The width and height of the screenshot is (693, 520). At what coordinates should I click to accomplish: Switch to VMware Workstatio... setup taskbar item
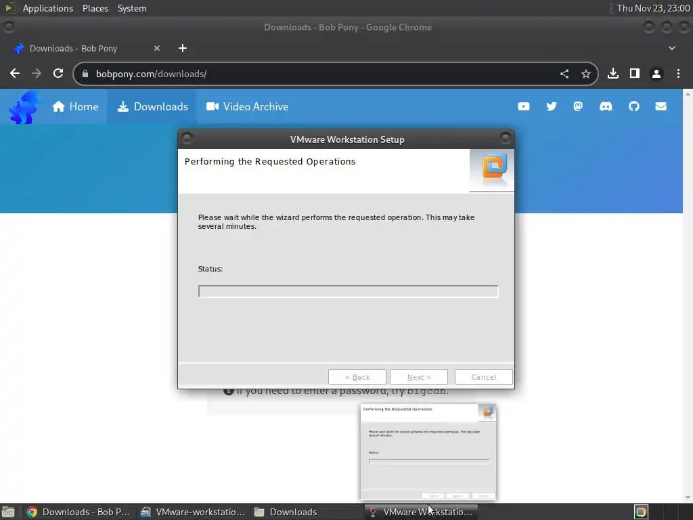[x=421, y=512]
